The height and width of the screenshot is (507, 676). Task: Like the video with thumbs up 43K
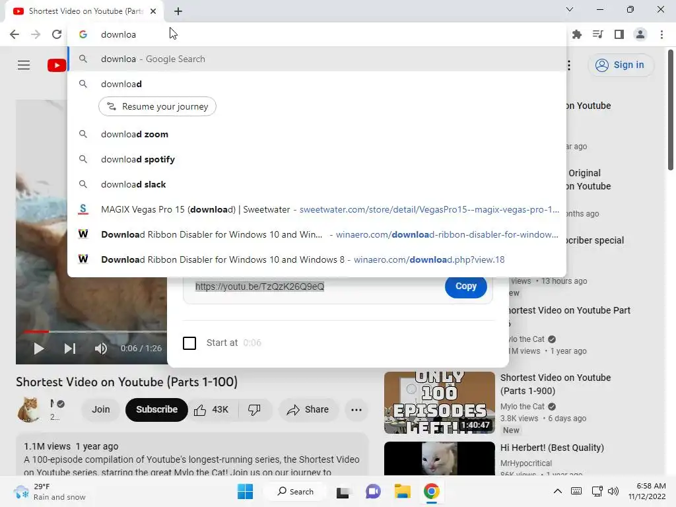tap(212, 409)
